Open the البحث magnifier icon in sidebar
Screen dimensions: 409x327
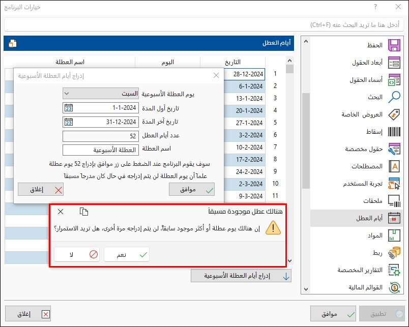click(394, 97)
